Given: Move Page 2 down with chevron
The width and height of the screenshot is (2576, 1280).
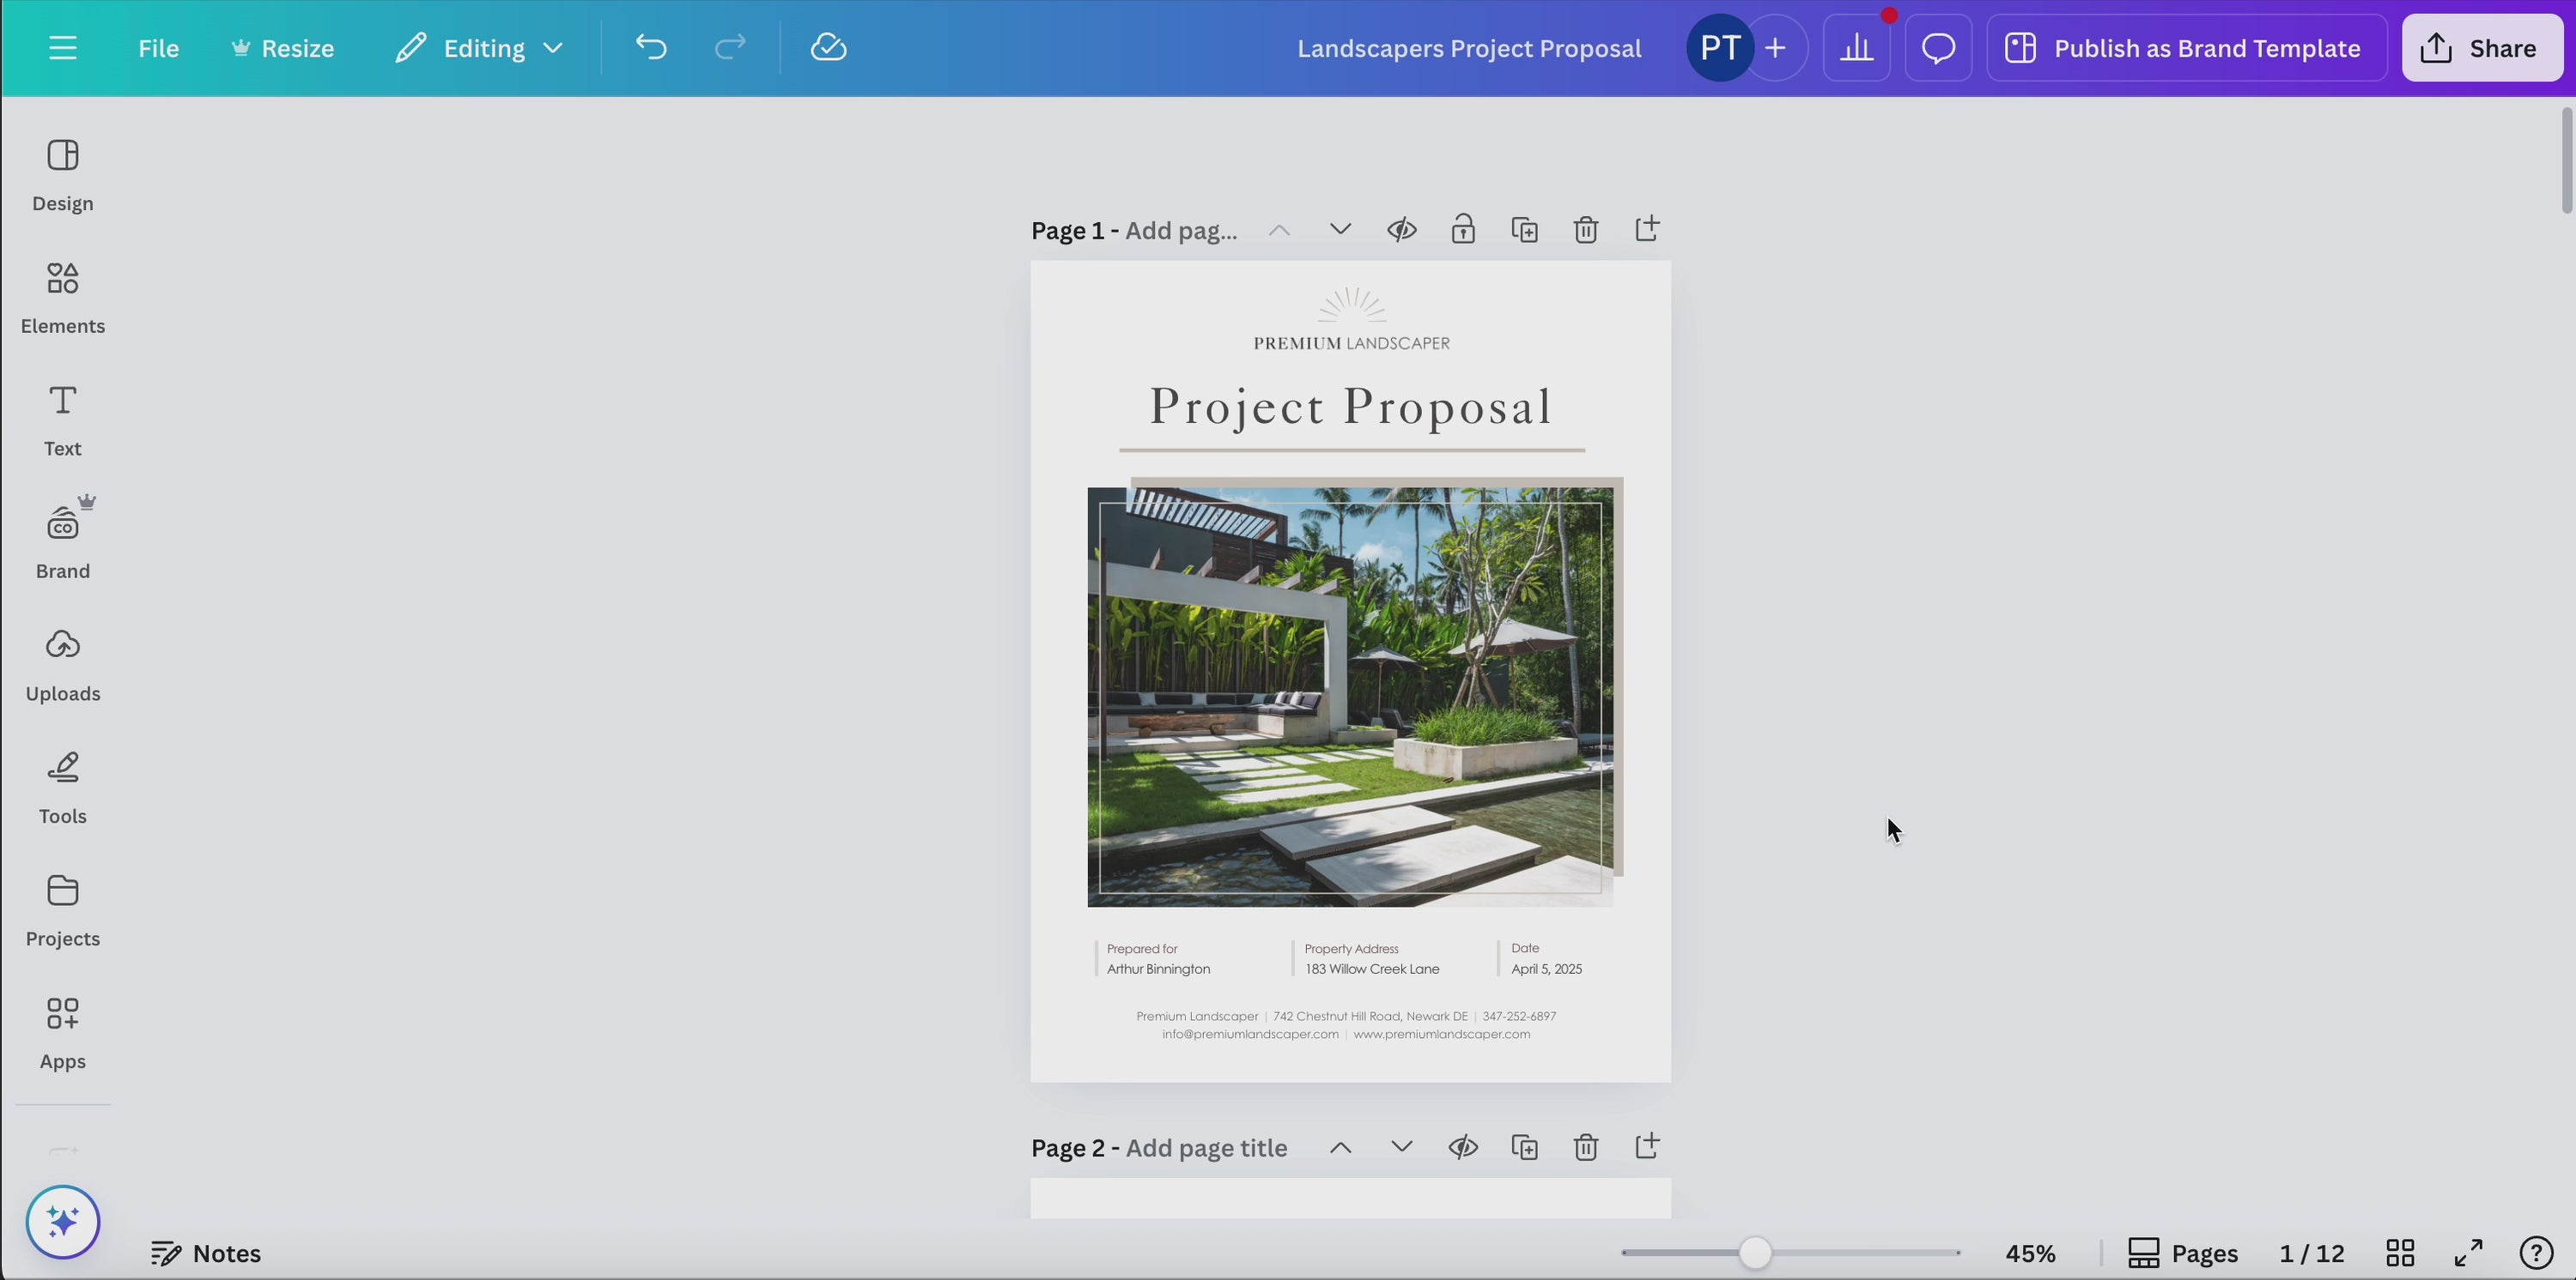Looking at the screenshot, I should pos(1402,1147).
